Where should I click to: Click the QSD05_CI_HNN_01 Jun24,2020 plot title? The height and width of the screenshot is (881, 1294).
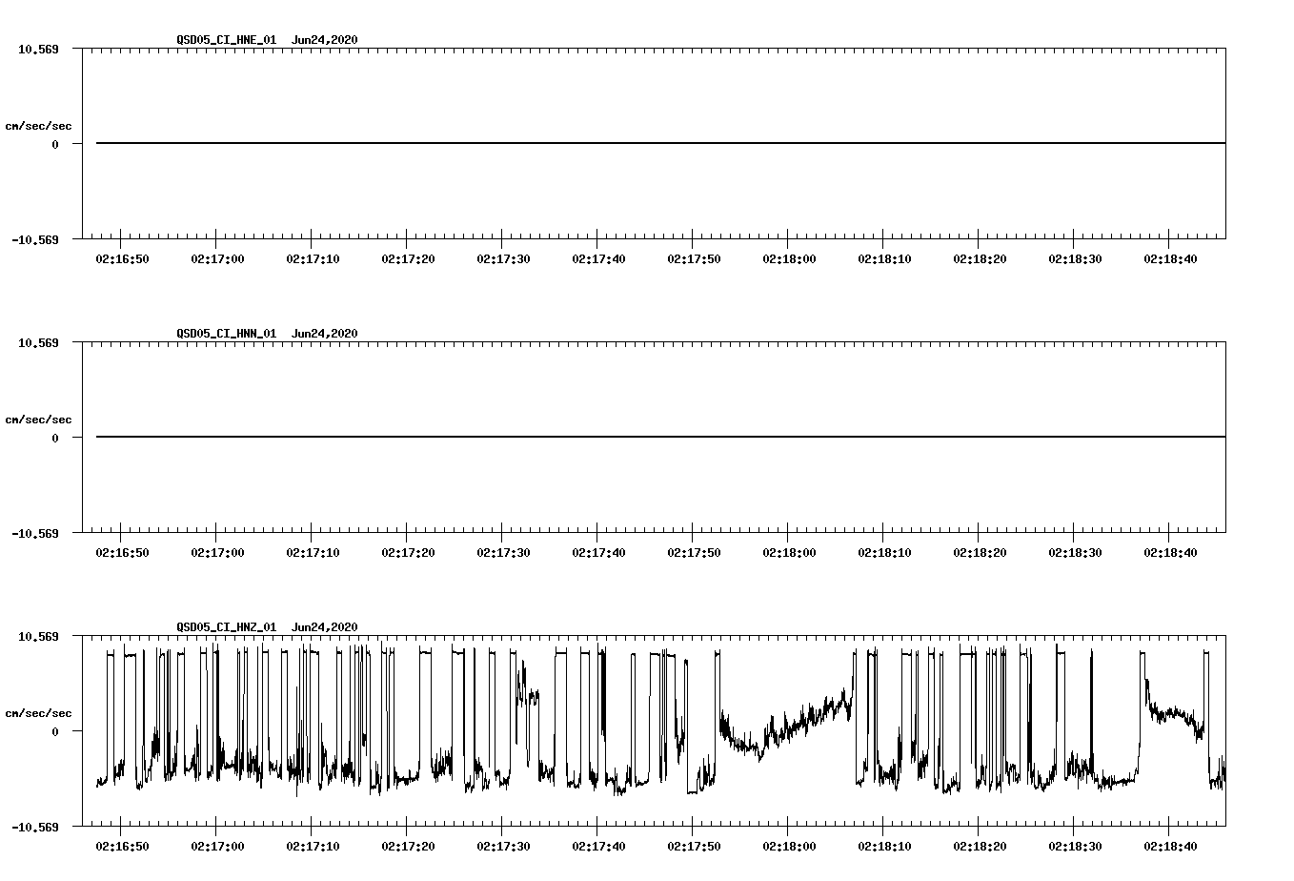(x=267, y=334)
